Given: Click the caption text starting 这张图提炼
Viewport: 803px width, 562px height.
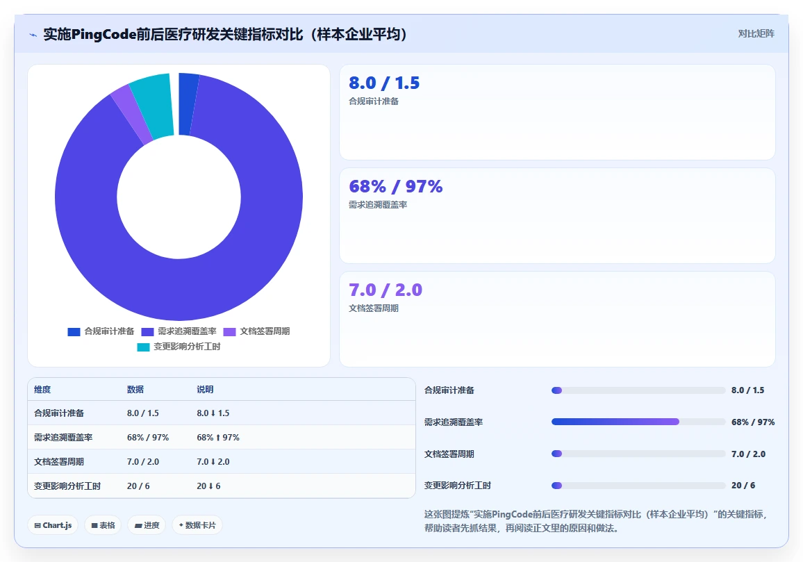Looking at the screenshot, I should (x=595, y=521).
